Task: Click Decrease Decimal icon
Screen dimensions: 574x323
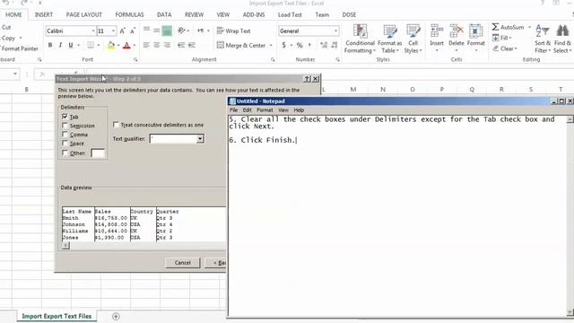Action: [335, 45]
